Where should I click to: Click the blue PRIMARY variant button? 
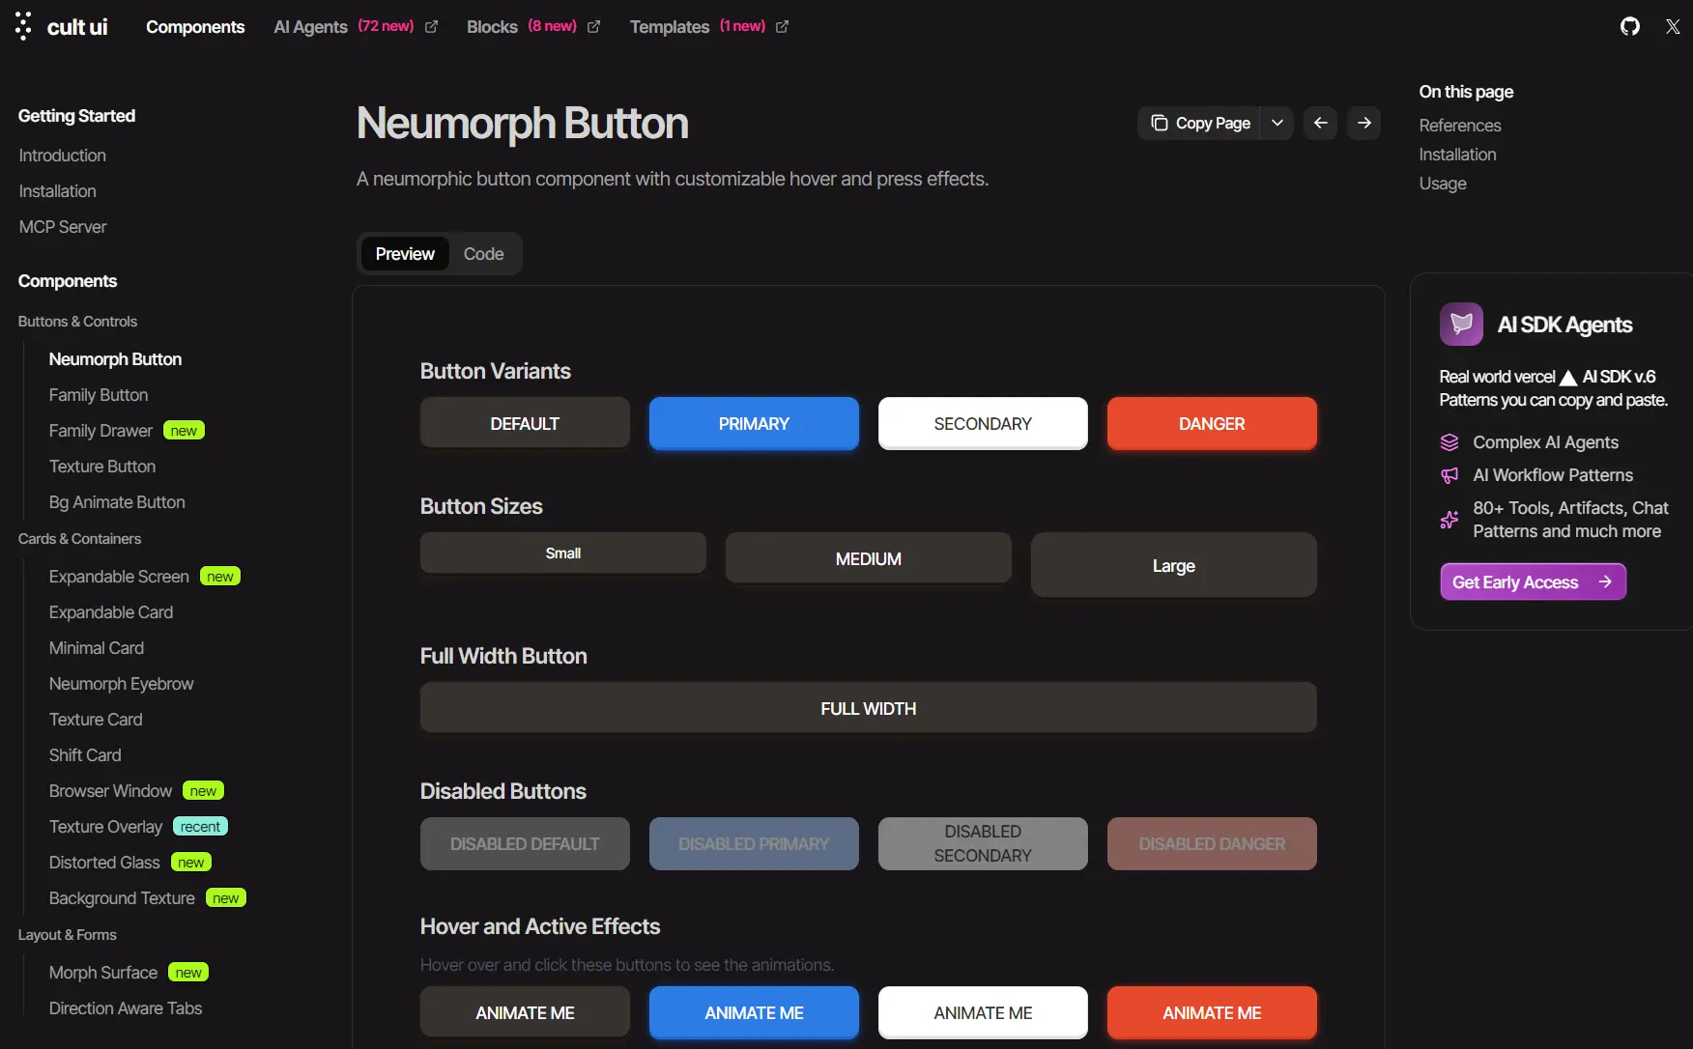point(754,424)
